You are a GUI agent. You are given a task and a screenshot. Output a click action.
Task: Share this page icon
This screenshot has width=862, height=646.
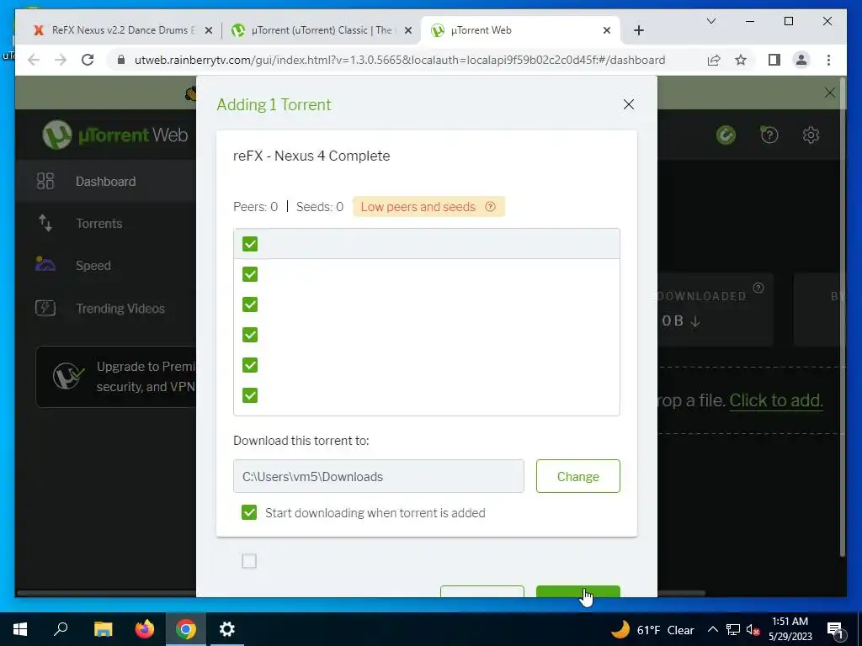click(714, 60)
